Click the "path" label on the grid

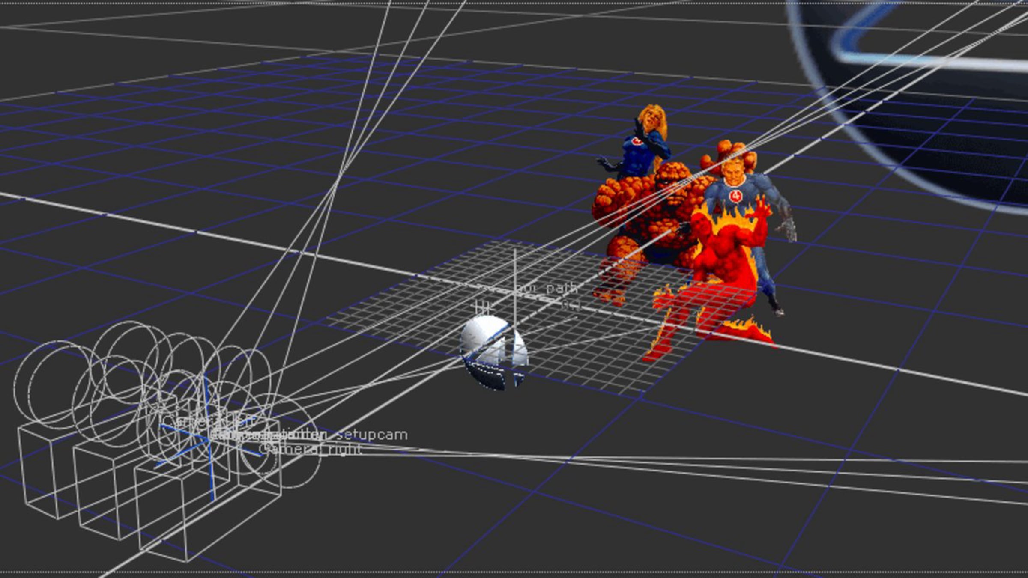click(562, 289)
